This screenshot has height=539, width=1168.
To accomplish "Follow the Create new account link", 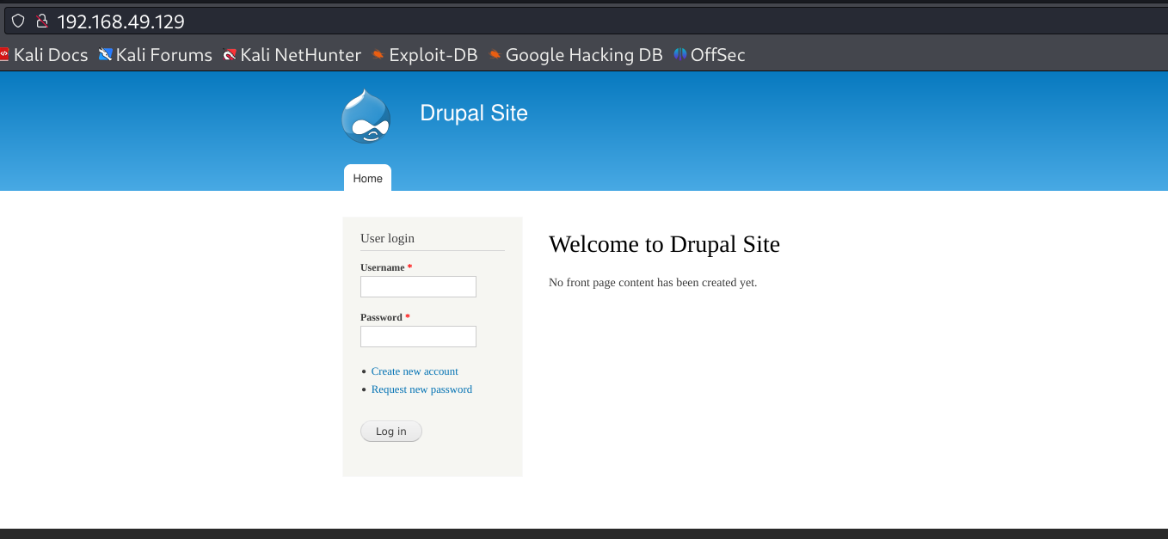I will [x=415, y=371].
